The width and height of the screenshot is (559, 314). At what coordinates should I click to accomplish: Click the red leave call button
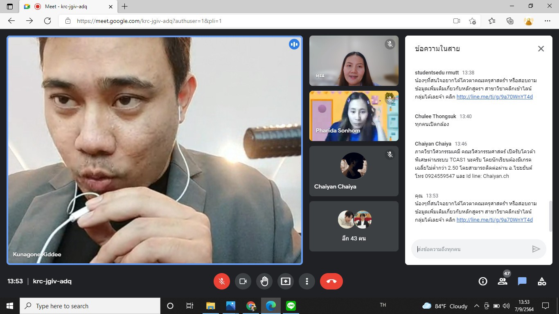click(331, 281)
